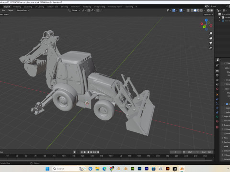Open the Render properties tab

tap(217, 71)
